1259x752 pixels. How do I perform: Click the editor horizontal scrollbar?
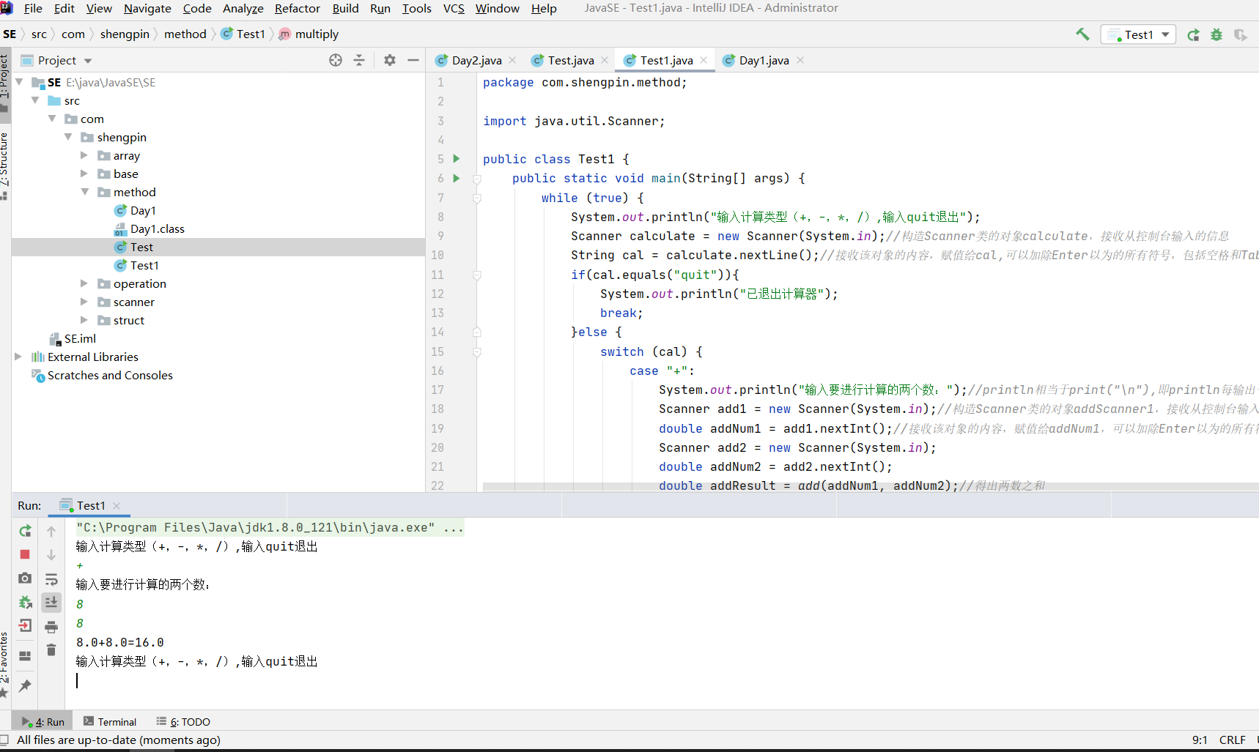871,486
